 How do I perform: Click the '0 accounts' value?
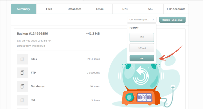coord(93,73)
